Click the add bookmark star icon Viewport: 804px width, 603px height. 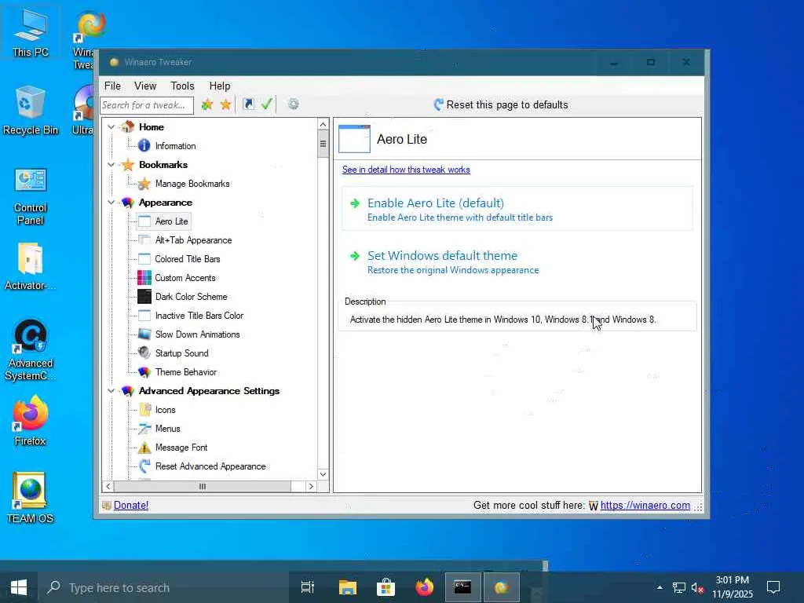[x=207, y=104]
